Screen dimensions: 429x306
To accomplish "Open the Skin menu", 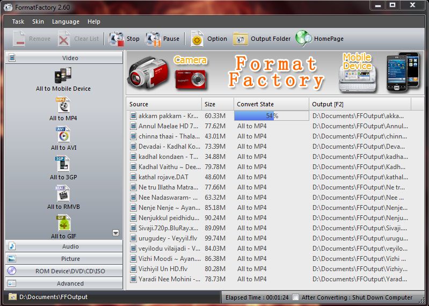I will click(x=38, y=21).
